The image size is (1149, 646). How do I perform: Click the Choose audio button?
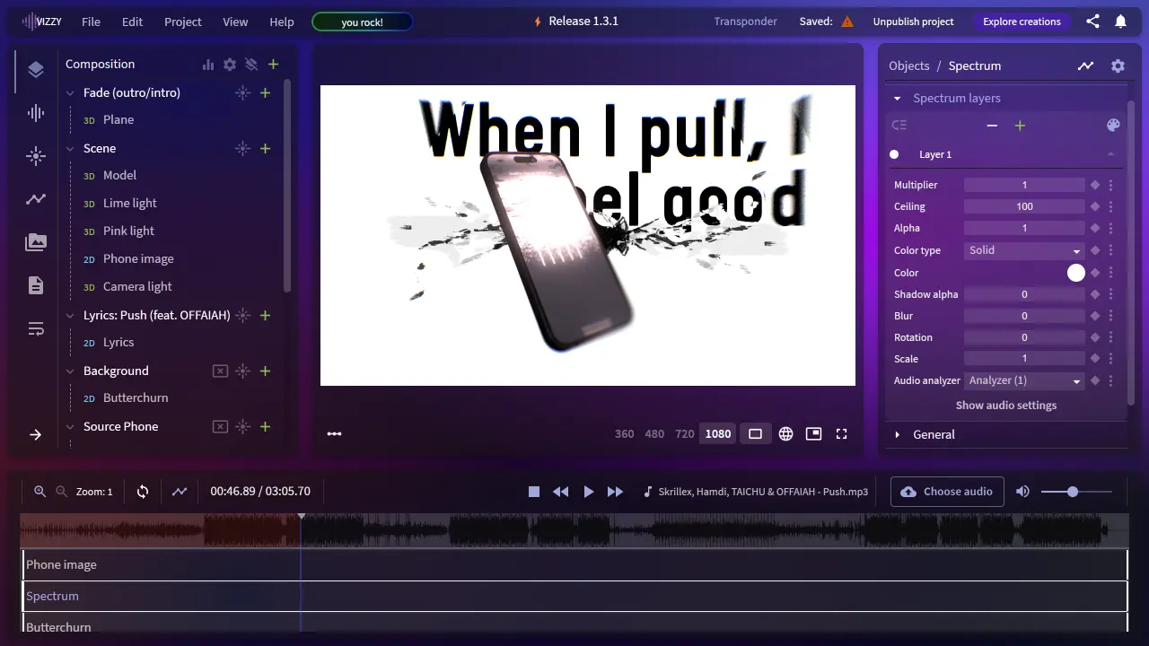click(946, 491)
